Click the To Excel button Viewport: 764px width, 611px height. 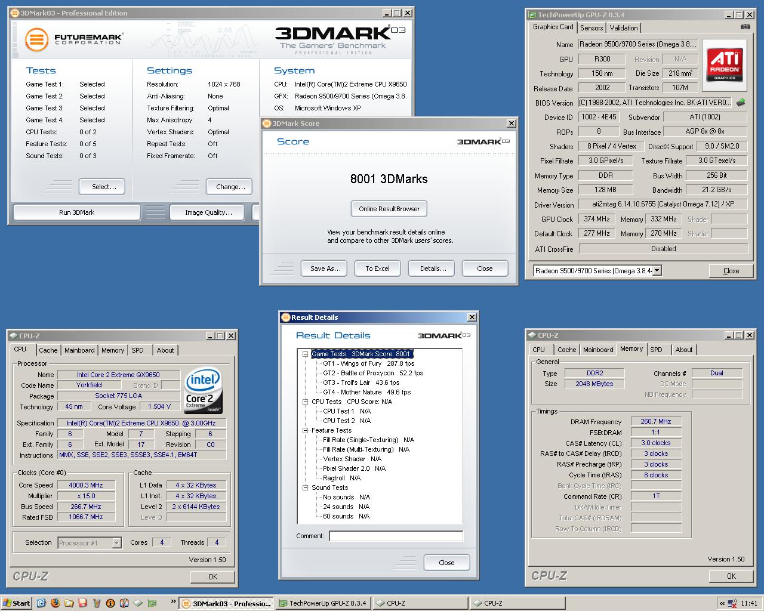coord(377,269)
